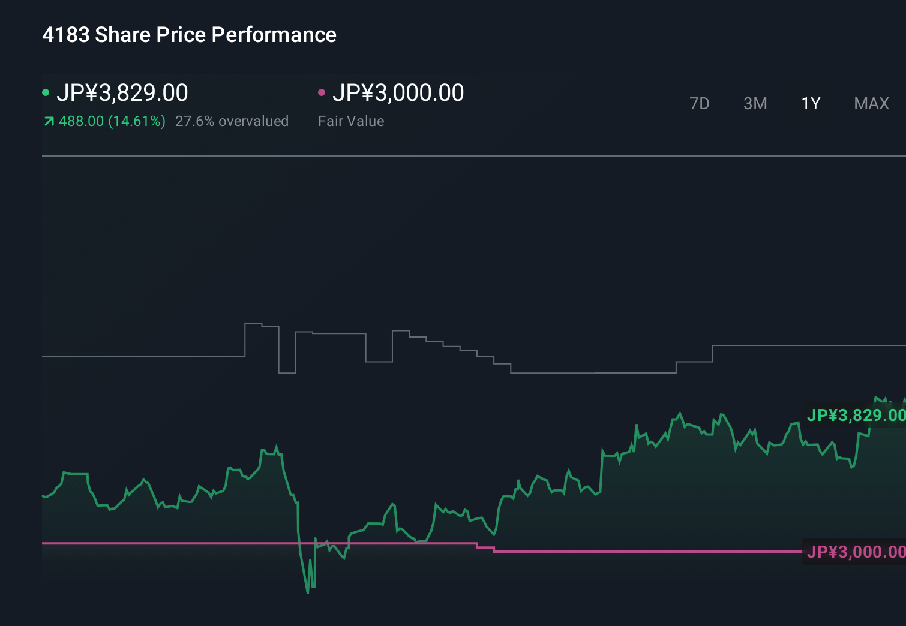
Task: Click the green share price legend dot
Action: (x=46, y=92)
